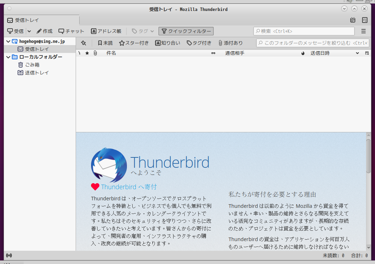Viewport: 375px width, 264px height.
Task: Click the online status icon in status bar
Action: (x=9, y=255)
